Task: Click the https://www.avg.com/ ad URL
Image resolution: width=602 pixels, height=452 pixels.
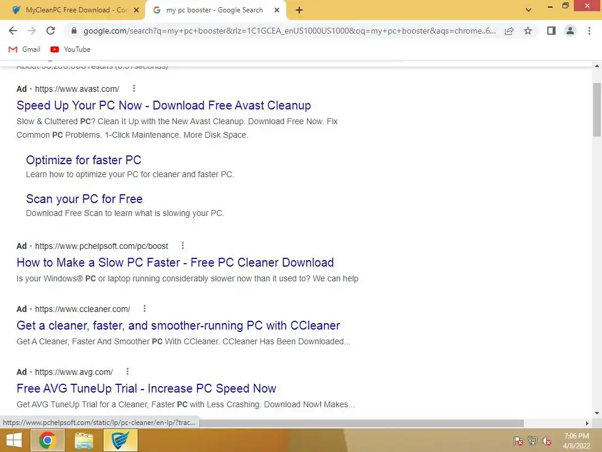Action: [73, 372]
